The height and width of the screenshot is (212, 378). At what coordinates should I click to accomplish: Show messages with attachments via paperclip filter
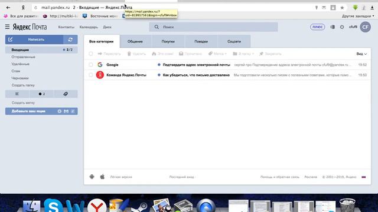(66, 94)
